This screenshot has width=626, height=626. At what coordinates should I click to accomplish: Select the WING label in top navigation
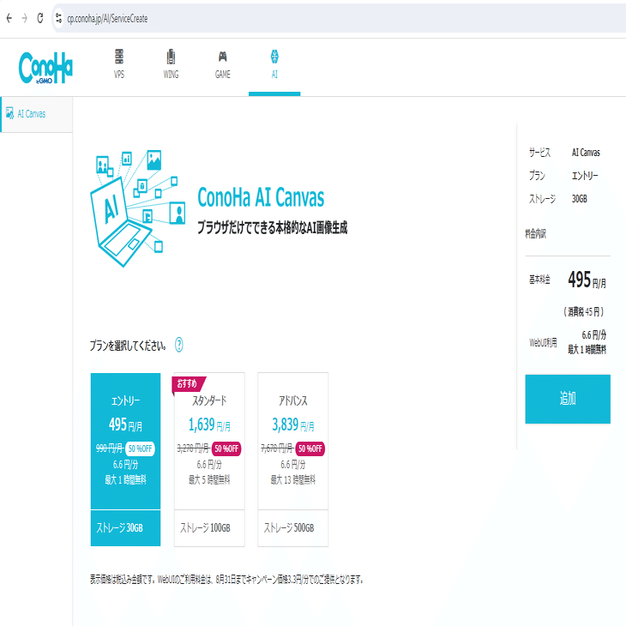coord(171,75)
